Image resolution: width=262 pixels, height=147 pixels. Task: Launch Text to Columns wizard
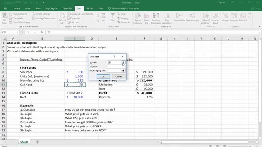(x=138, y=18)
